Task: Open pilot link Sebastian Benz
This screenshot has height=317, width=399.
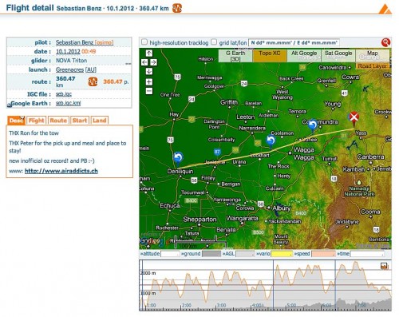Action: coord(74,42)
